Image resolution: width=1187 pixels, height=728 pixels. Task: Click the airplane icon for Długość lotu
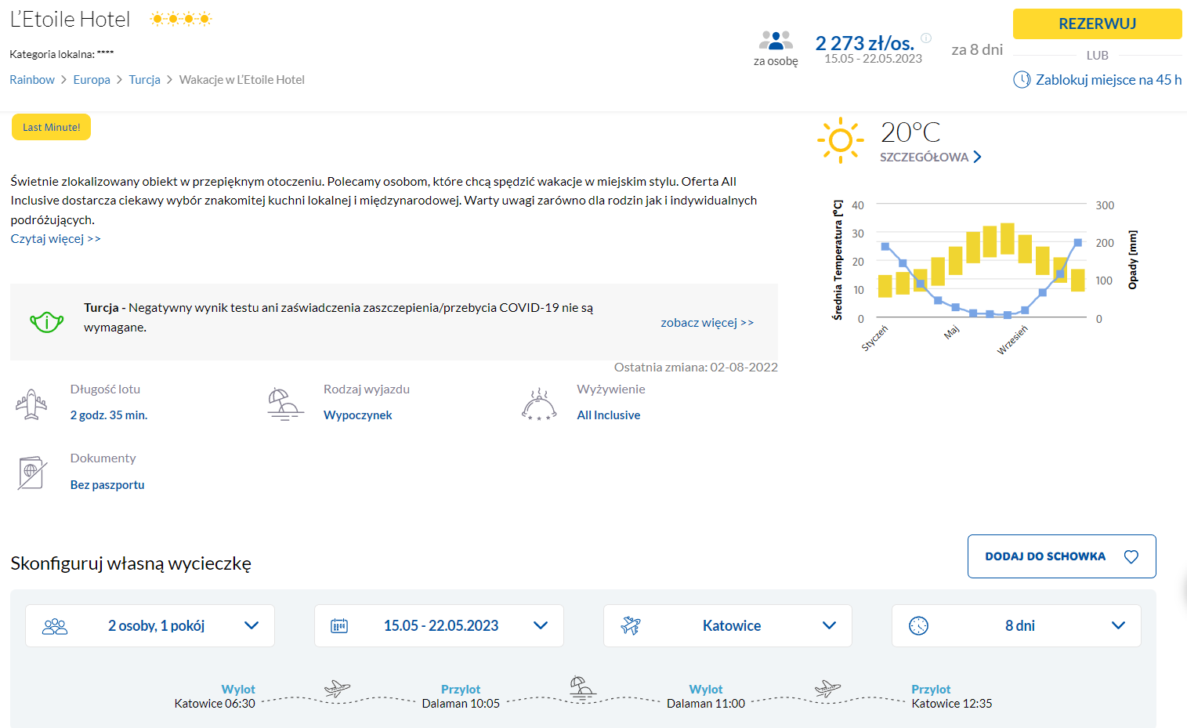pos(31,404)
